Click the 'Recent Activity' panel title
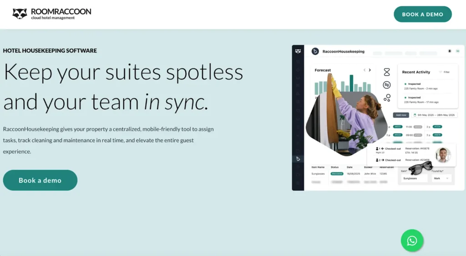Image resolution: width=466 pixels, height=256 pixels. [x=416, y=72]
